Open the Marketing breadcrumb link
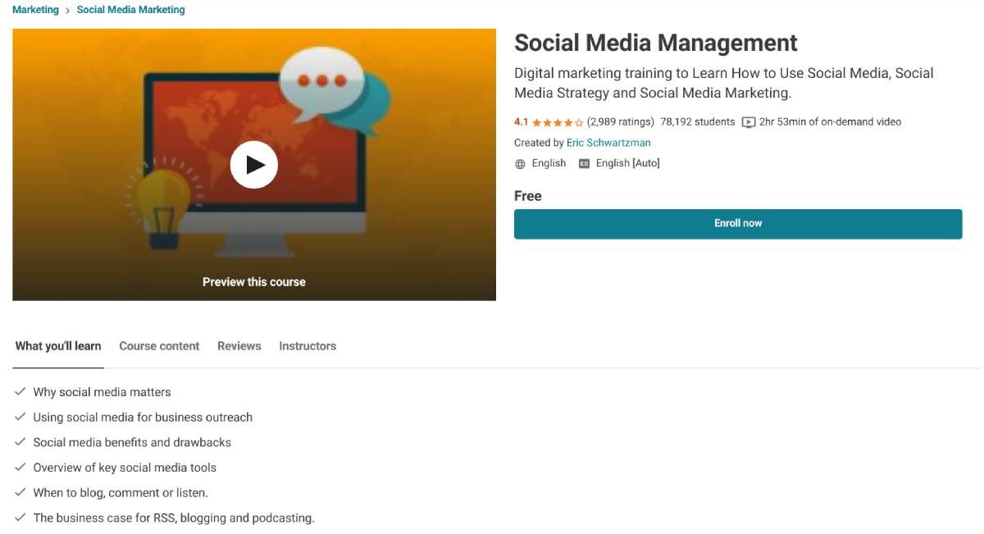This screenshot has height=534, width=984. [x=35, y=10]
